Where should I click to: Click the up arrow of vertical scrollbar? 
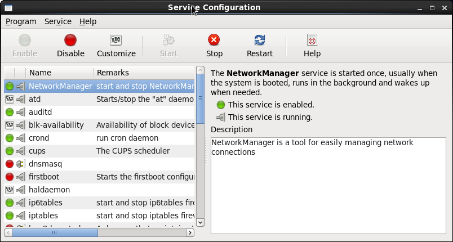(x=200, y=70)
